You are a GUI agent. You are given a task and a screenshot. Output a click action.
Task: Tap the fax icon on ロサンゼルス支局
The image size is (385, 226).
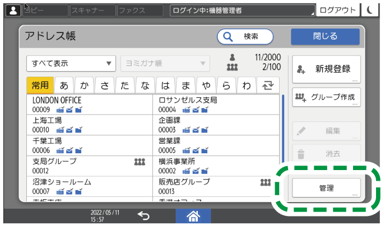(187, 110)
